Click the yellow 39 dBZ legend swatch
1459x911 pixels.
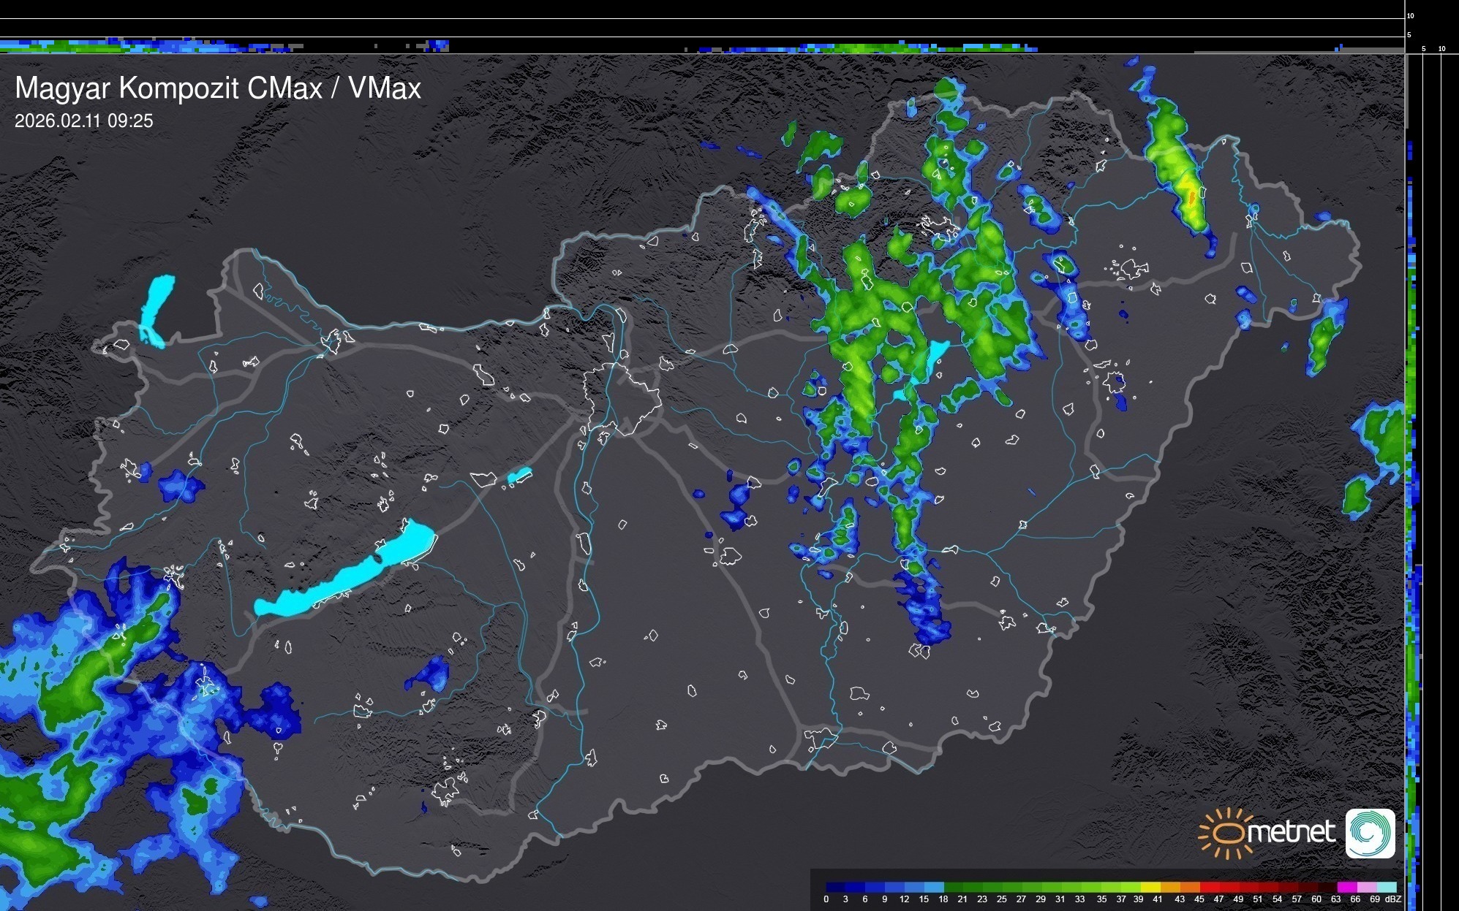point(1150,887)
